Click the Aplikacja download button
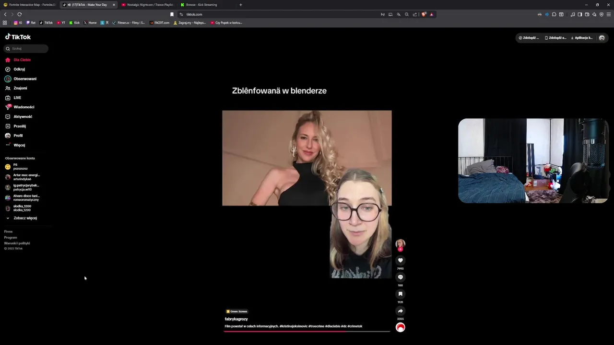The height and width of the screenshot is (345, 614). pyautogui.click(x=582, y=38)
